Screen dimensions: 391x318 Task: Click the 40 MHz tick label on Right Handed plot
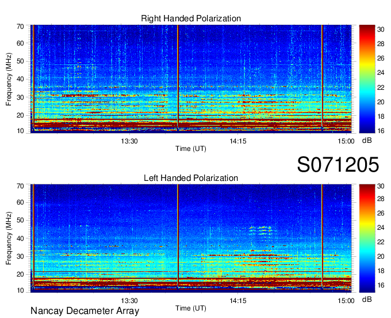(x=20, y=79)
